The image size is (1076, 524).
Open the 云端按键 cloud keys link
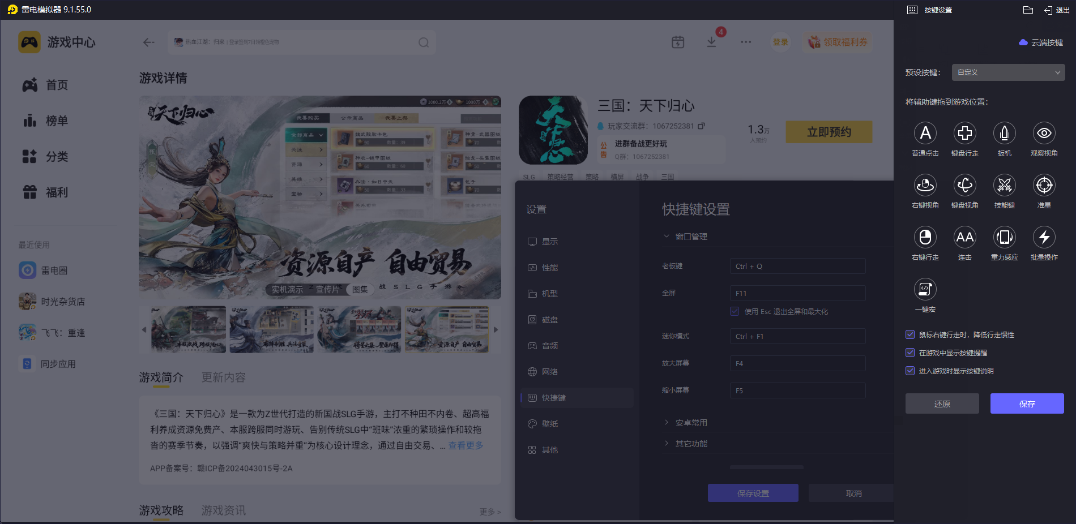1041,42
